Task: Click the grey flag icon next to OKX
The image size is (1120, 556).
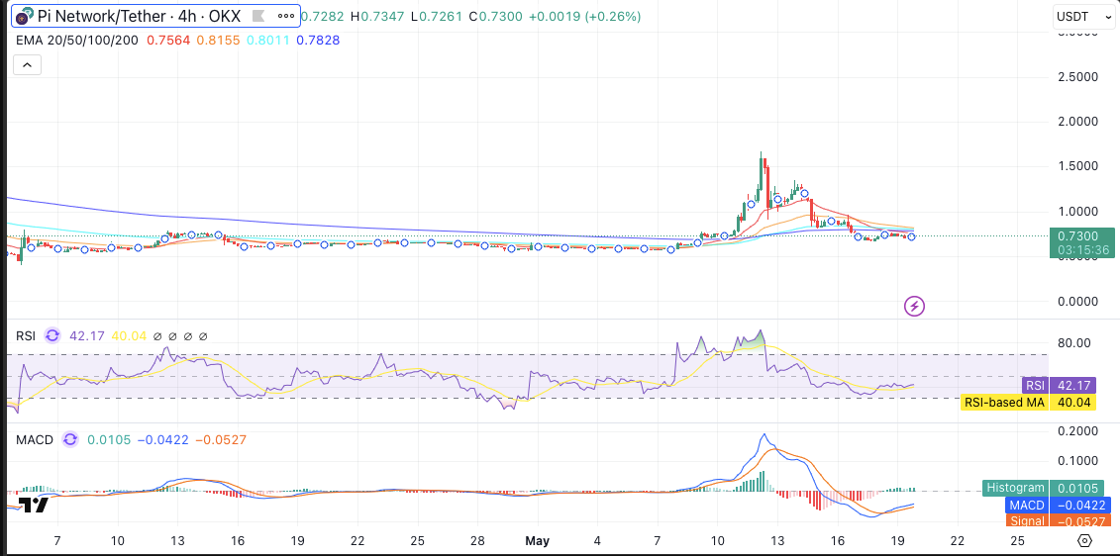Action: (259, 16)
